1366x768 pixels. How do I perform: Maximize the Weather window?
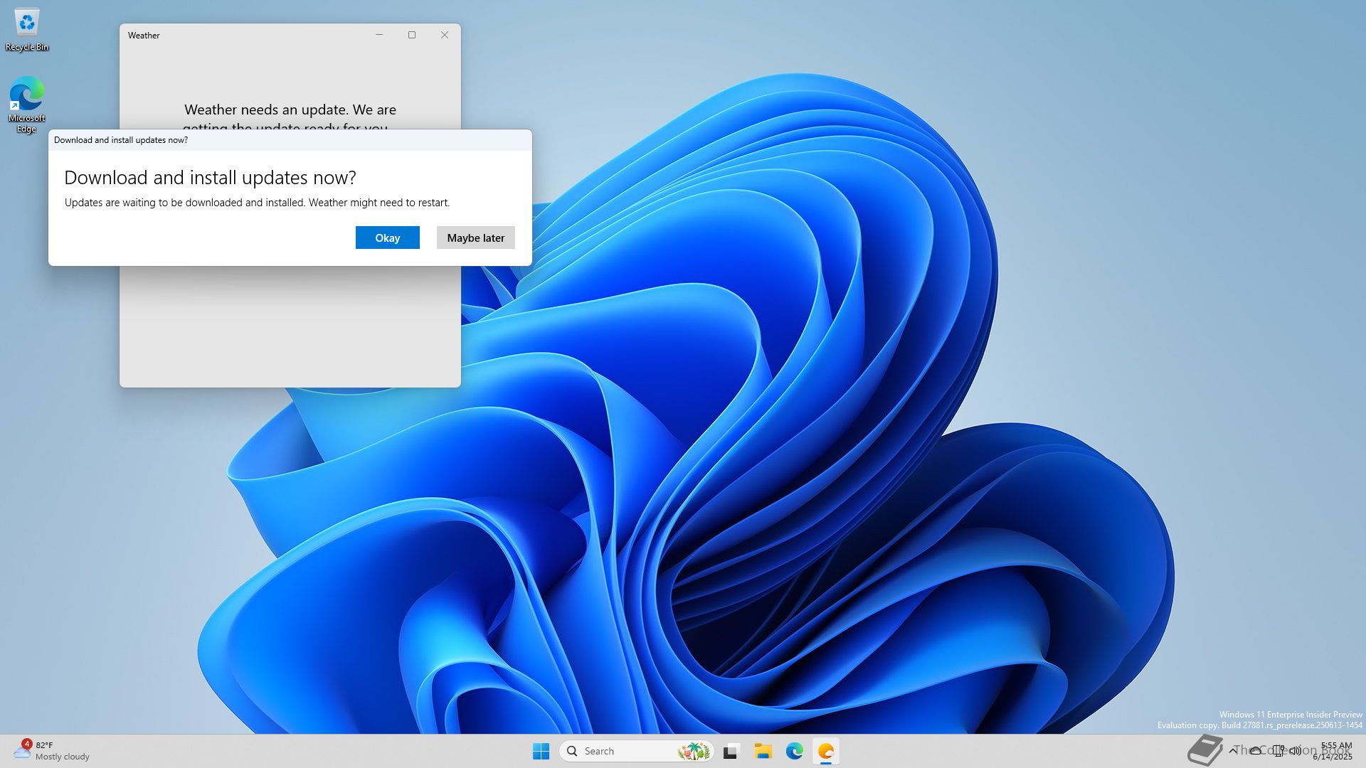tap(411, 35)
